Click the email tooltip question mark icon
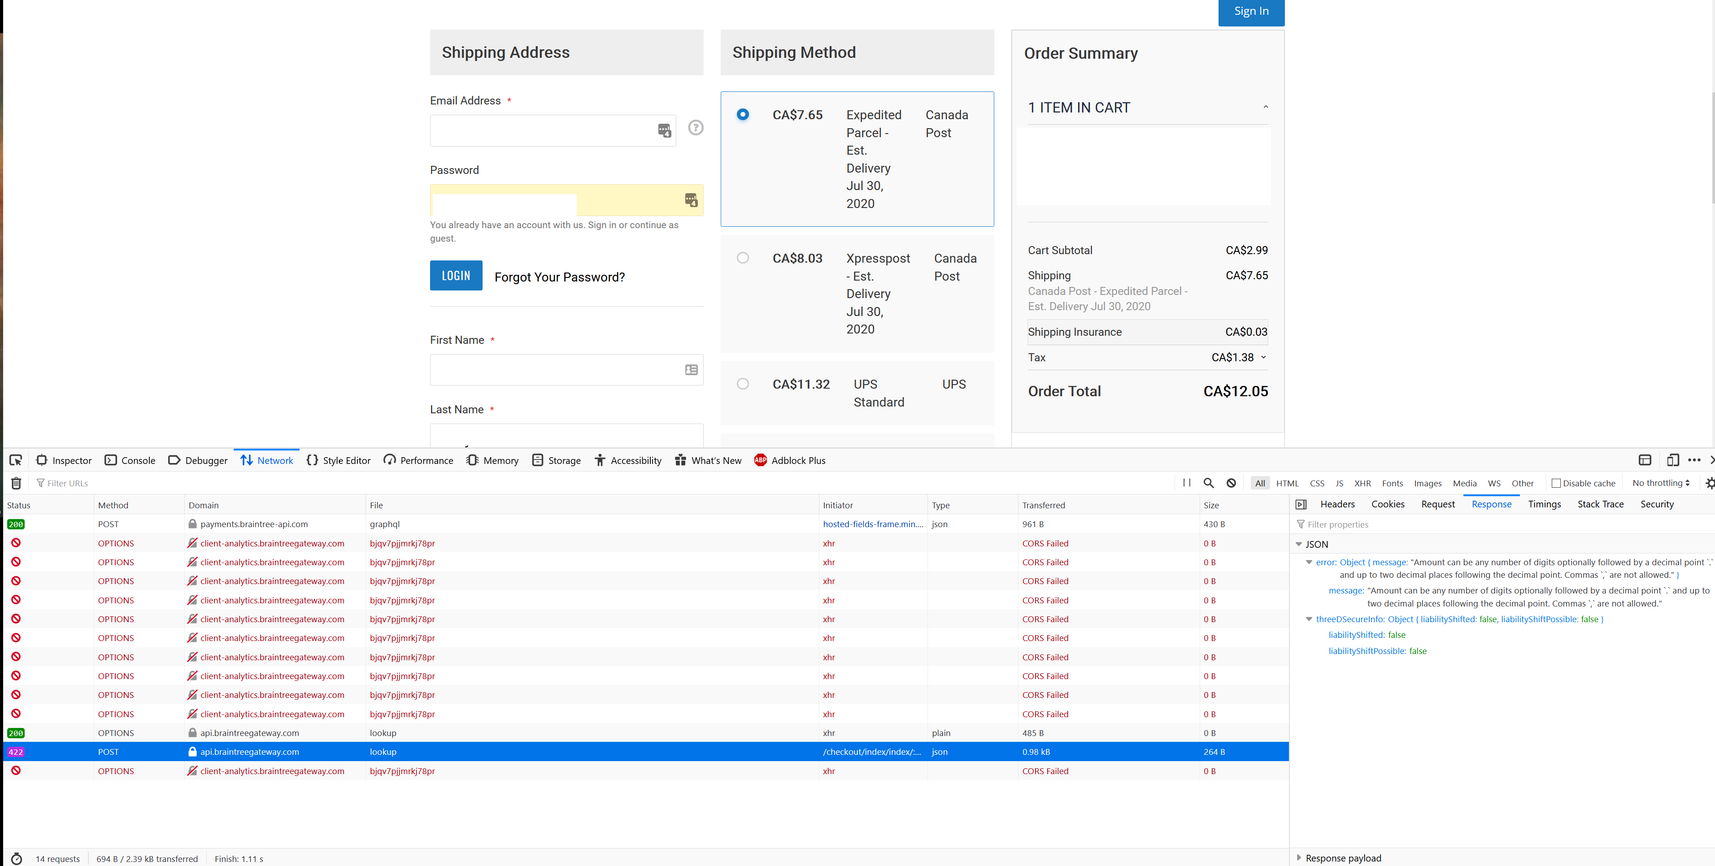Image resolution: width=1715 pixels, height=866 pixels. [696, 128]
